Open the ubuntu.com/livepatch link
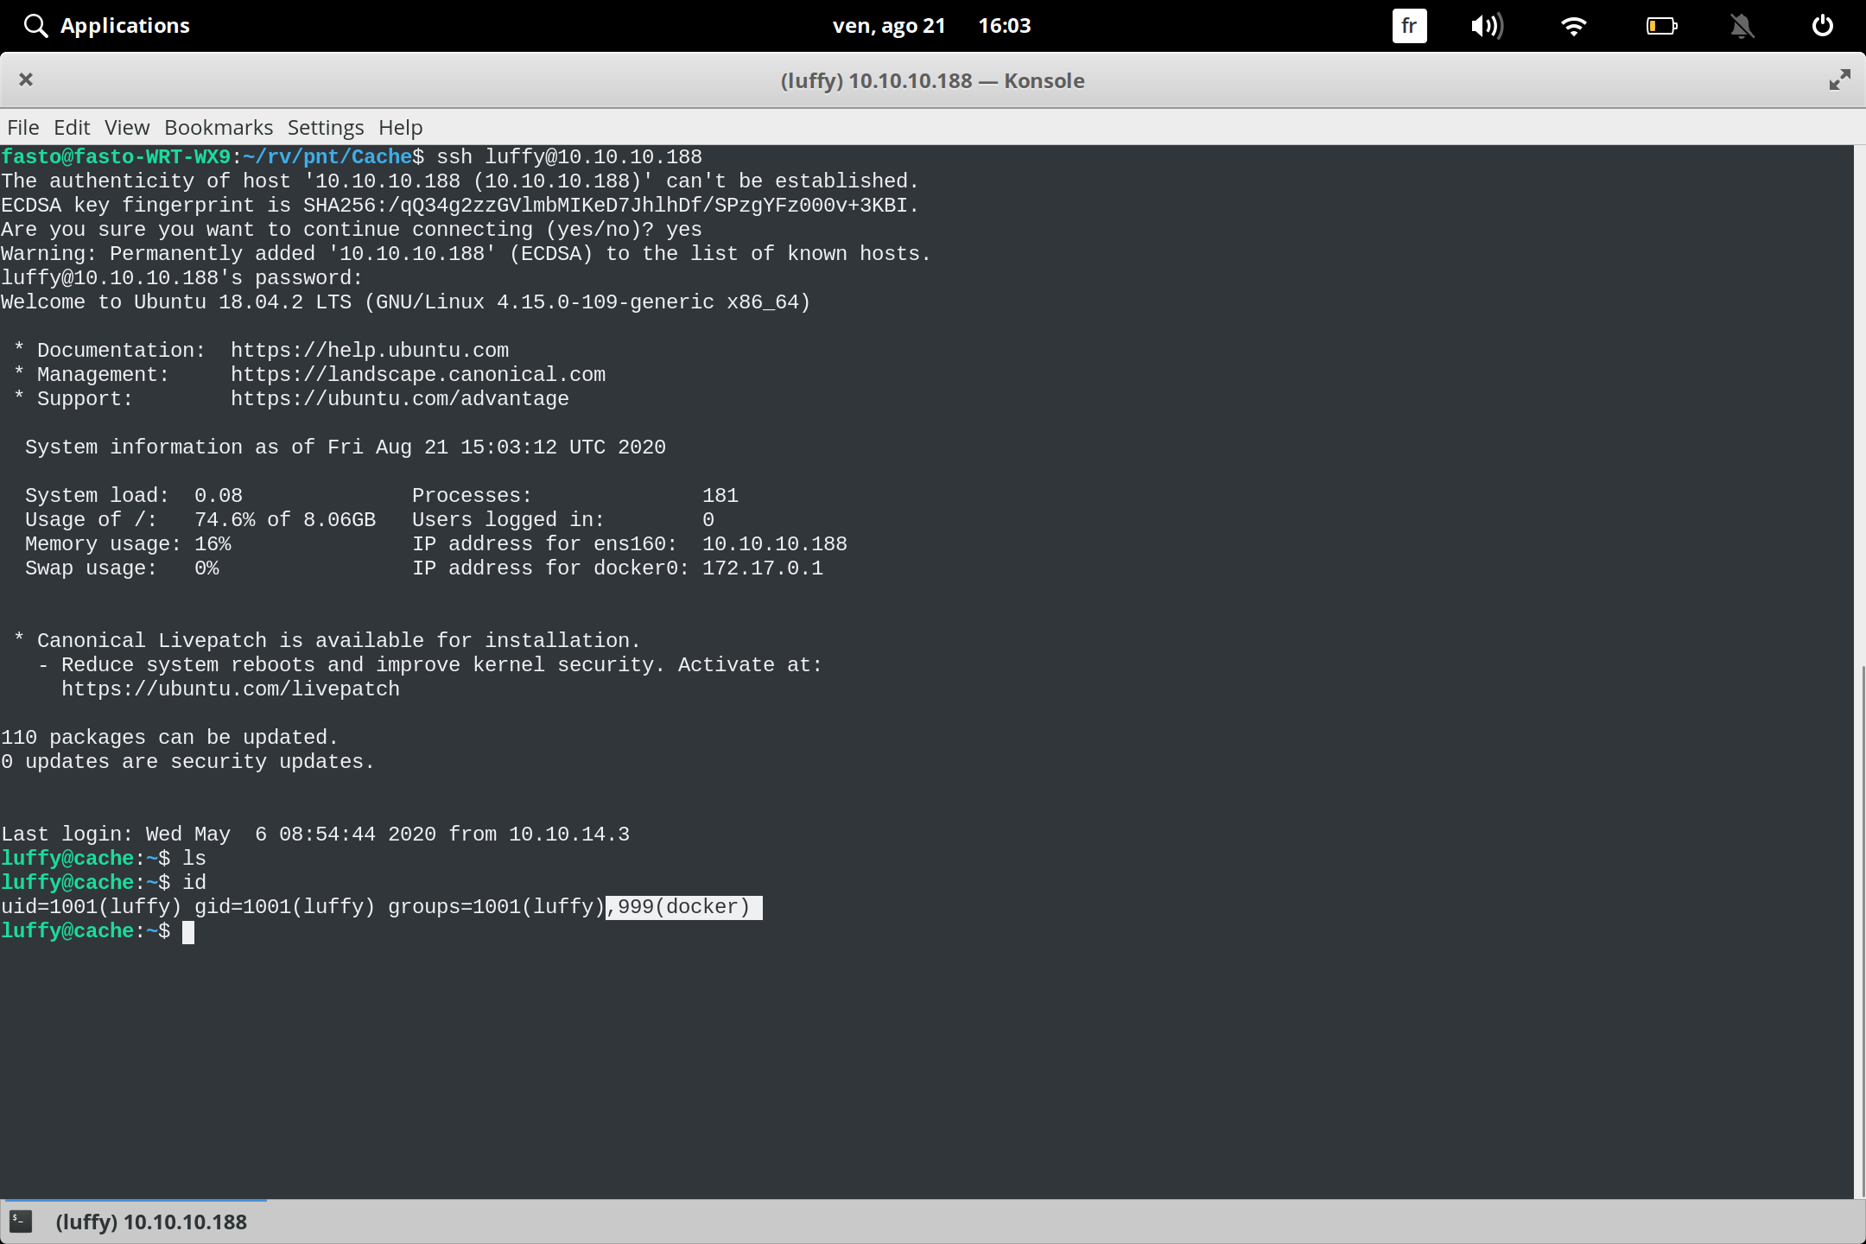Screen dimensions: 1866x1244 click(230, 688)
